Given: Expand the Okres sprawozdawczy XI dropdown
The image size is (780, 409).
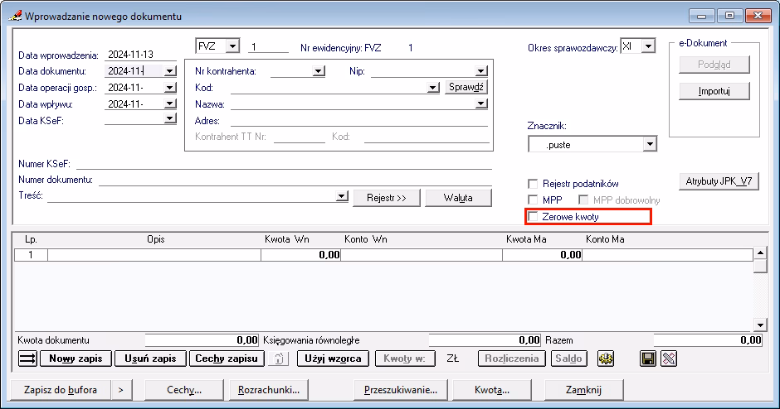Looking at the screenshot, I should pyautogui.click(x=648, y=46).
